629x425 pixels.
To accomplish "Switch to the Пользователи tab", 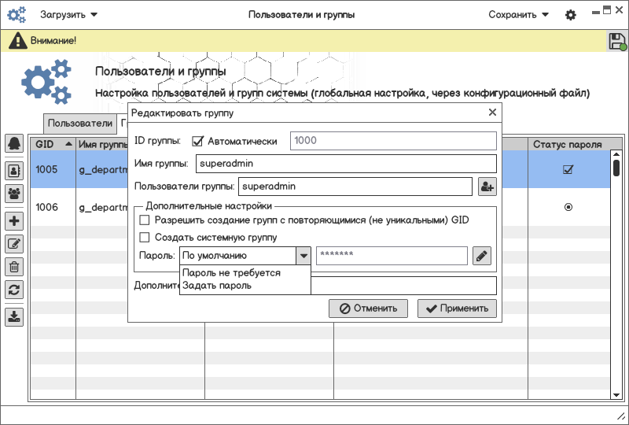I will pyautogui.click(x=80, y=124).
